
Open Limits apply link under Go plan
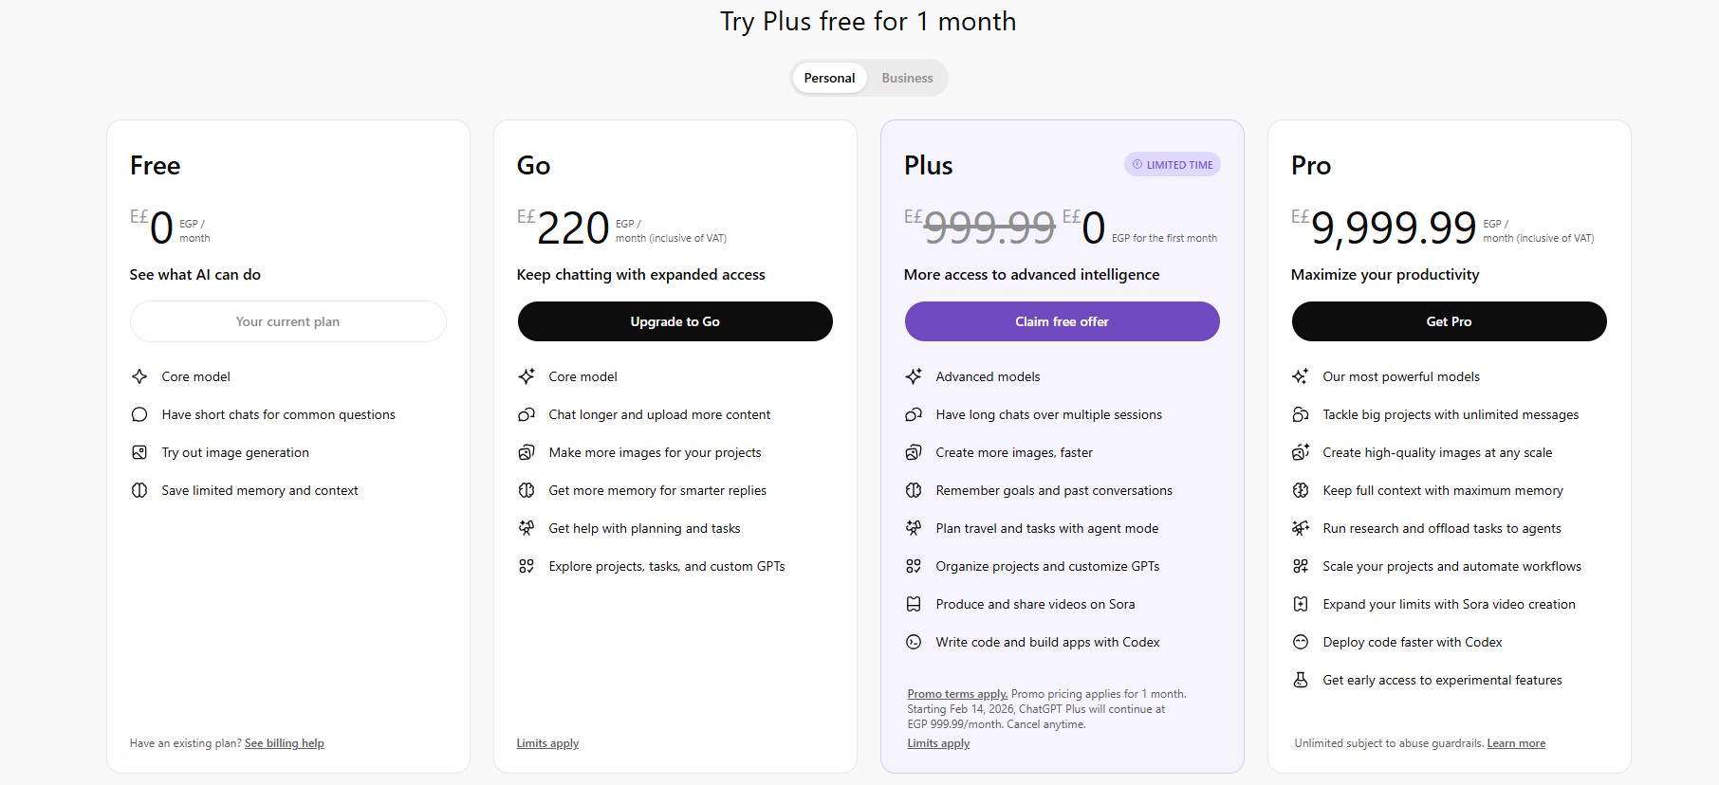click(547, 743)
